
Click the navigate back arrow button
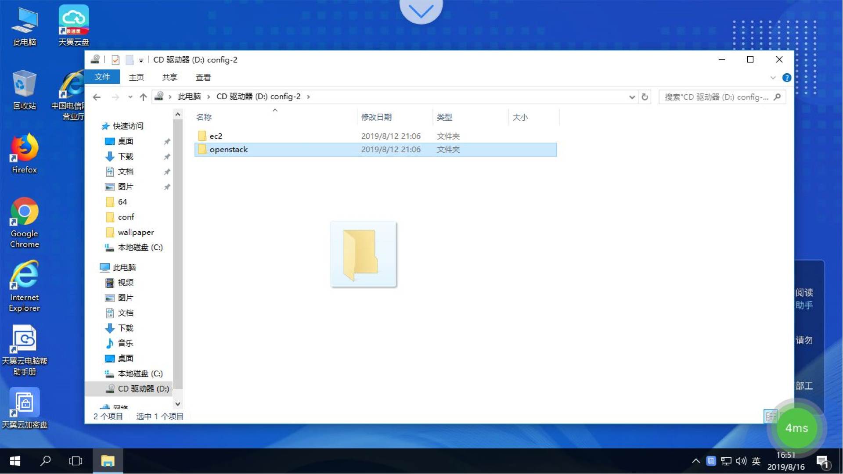point(98,97)
